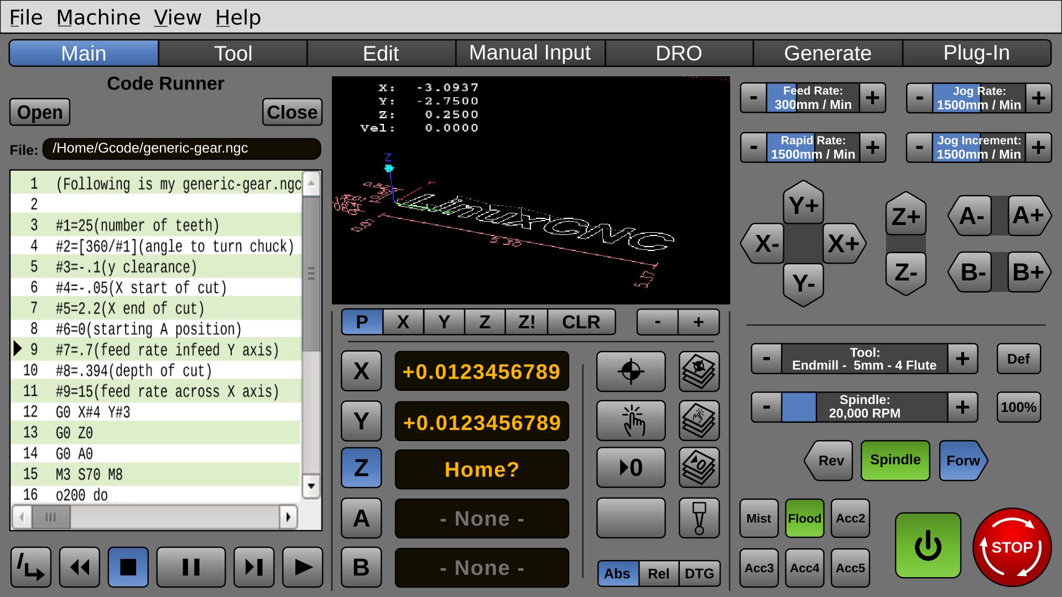This screenshot has width=1062, height=597.
Task: Click the run-from-line arrow icon
Action: click(x=31, y=567)
